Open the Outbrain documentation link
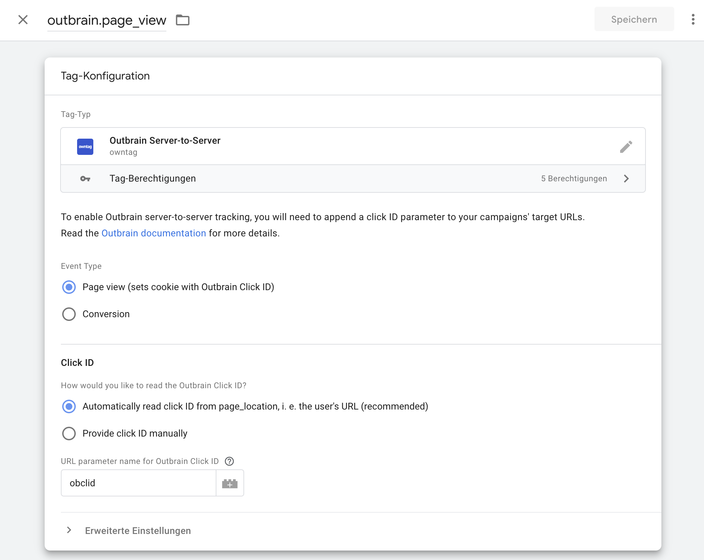 (154, 233)
